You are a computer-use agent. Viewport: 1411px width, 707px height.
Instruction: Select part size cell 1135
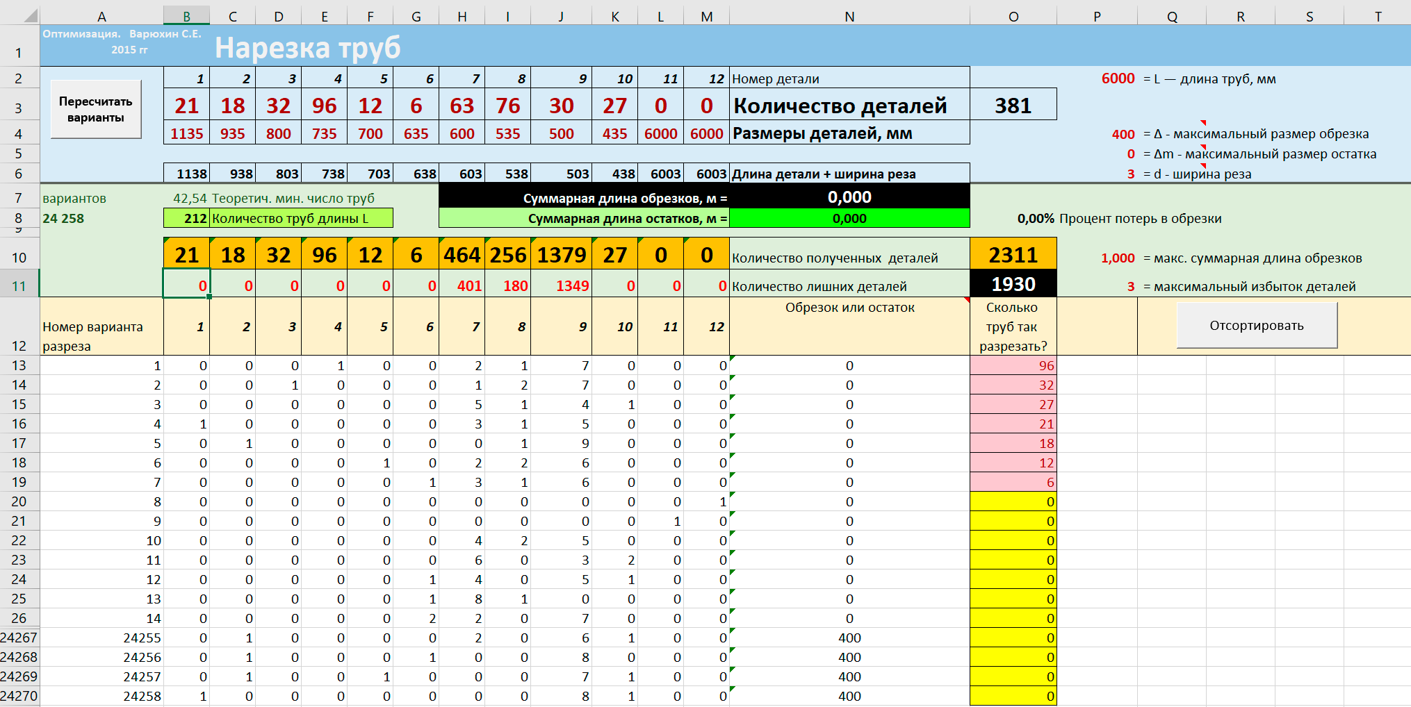pyautogui.click(x=186, y=133)
